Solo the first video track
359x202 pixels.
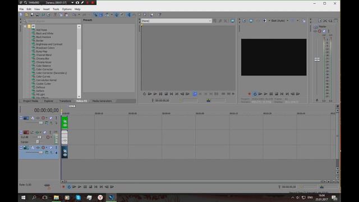[x=56, y=118]
